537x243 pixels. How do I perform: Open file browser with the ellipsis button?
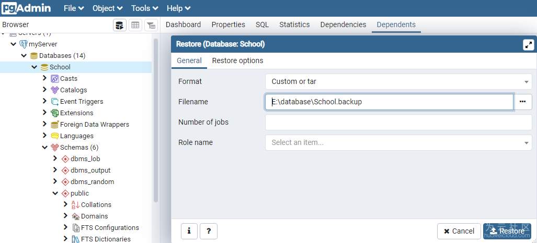[x=522, y=102]
